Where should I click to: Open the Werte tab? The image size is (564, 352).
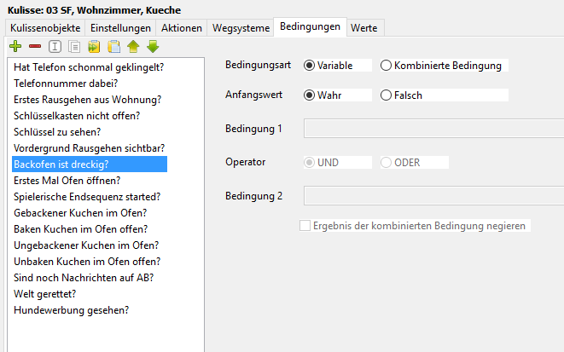(364, 28)
